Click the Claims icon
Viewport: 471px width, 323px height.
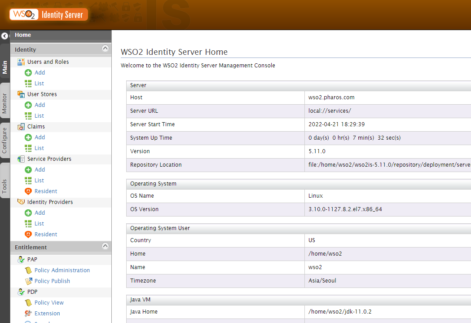[x=21, y=127]
